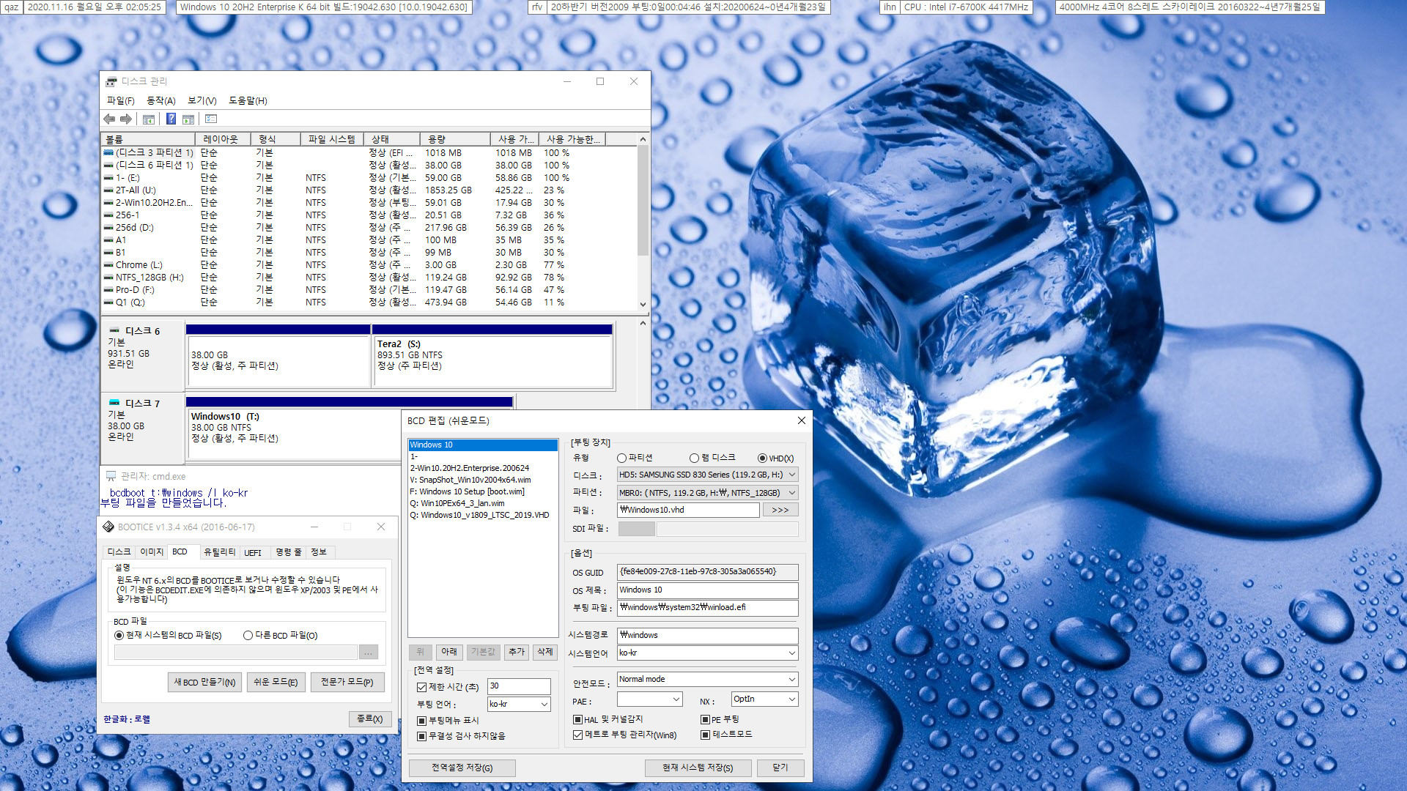
Task: Switch to the UEFI tab in BOOTICE
Action: click(x=253, y=552)
